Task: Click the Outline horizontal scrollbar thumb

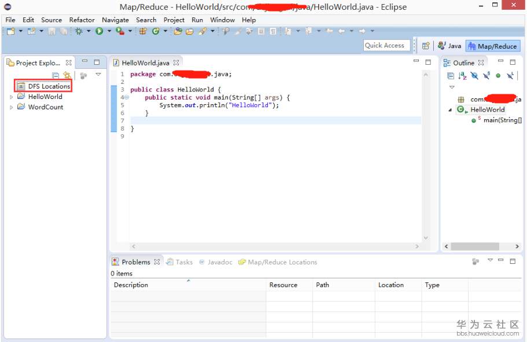Action: coord(474,247)
